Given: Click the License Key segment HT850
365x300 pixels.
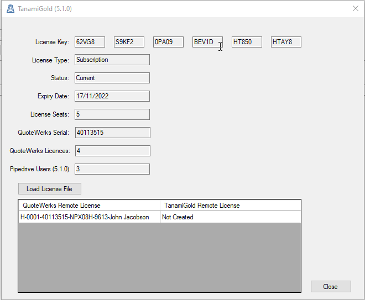Looking at the screenshot, I should (x=247, y=42).
